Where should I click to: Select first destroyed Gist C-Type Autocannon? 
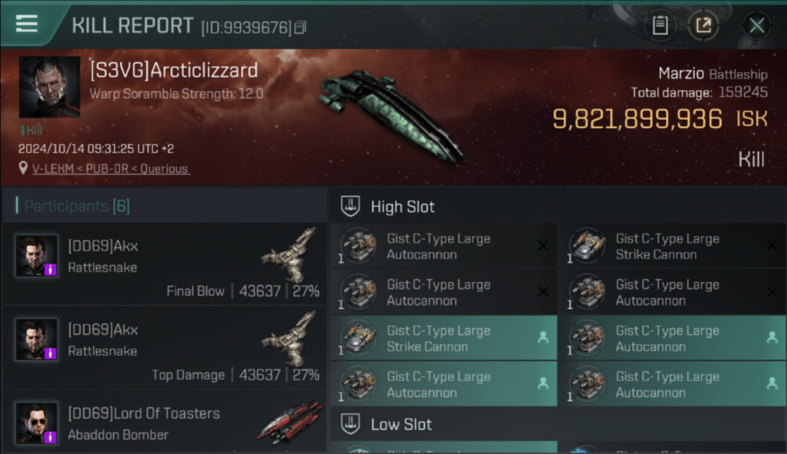pyautogui.click(x=443, y=246)
